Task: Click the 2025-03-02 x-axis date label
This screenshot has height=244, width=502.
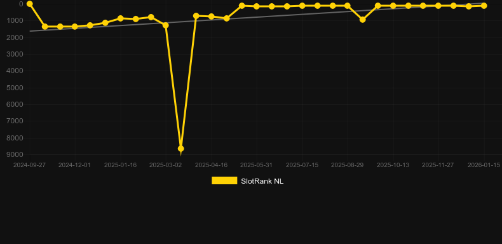Action: coord(165,165)
